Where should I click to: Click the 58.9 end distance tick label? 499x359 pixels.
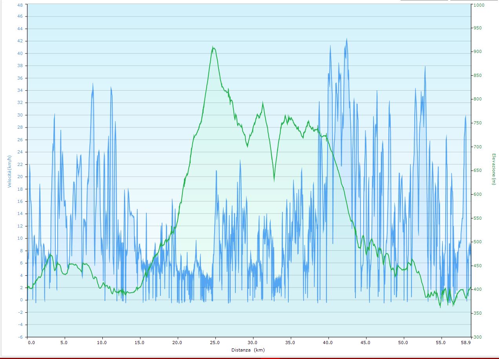(x=466, y=343)
